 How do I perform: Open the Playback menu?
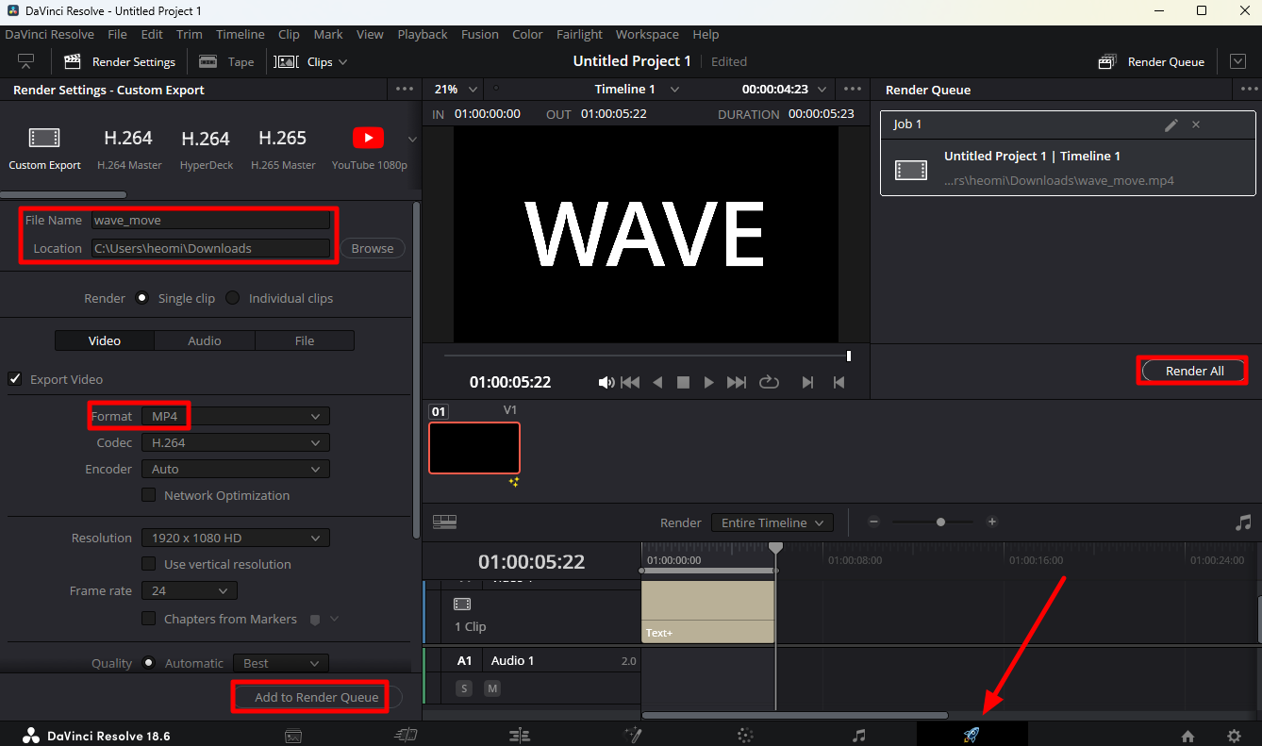(423, 34)
